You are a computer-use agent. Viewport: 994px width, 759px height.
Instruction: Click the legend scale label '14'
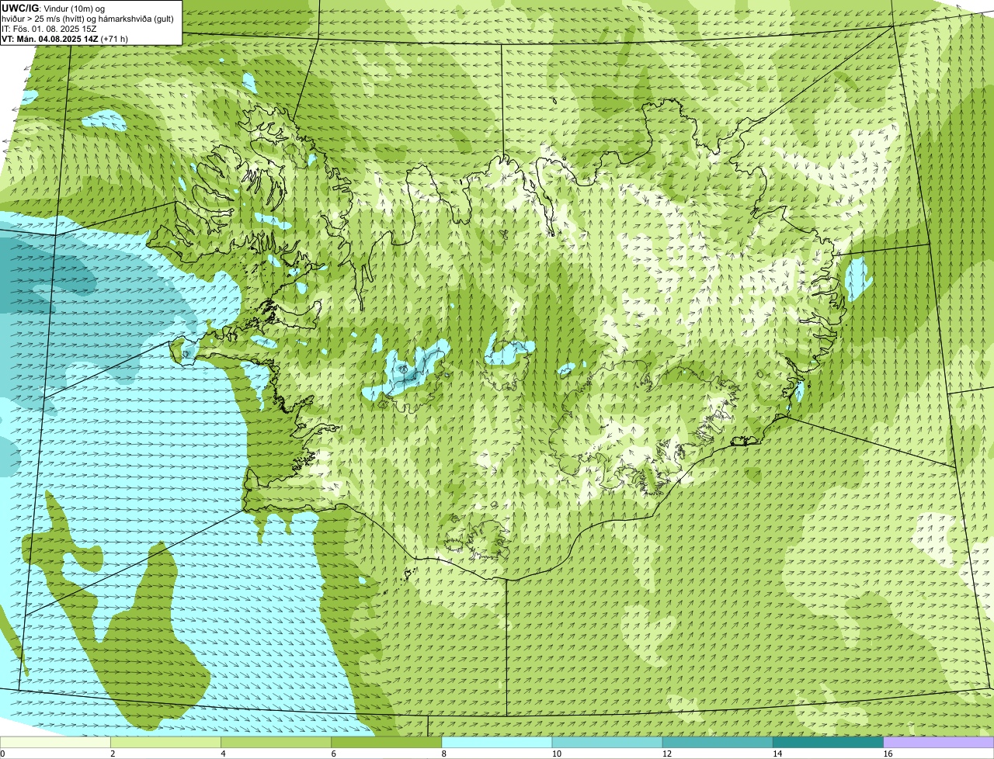[777, 754]
